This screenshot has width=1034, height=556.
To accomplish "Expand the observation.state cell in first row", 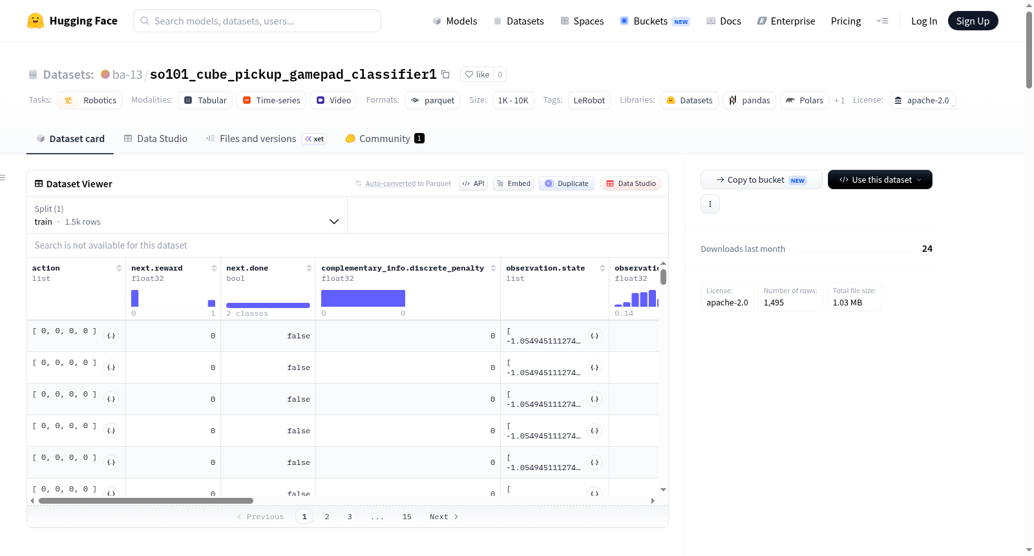I will 595,336.
